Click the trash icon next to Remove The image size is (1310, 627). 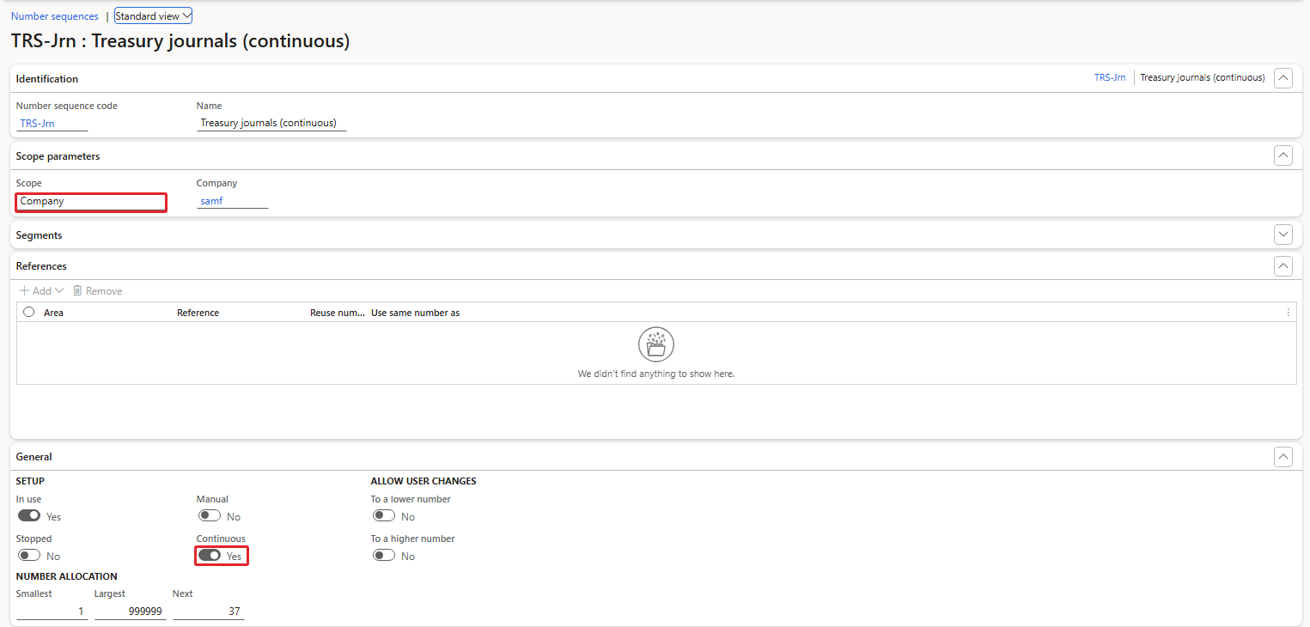point(77,291)
